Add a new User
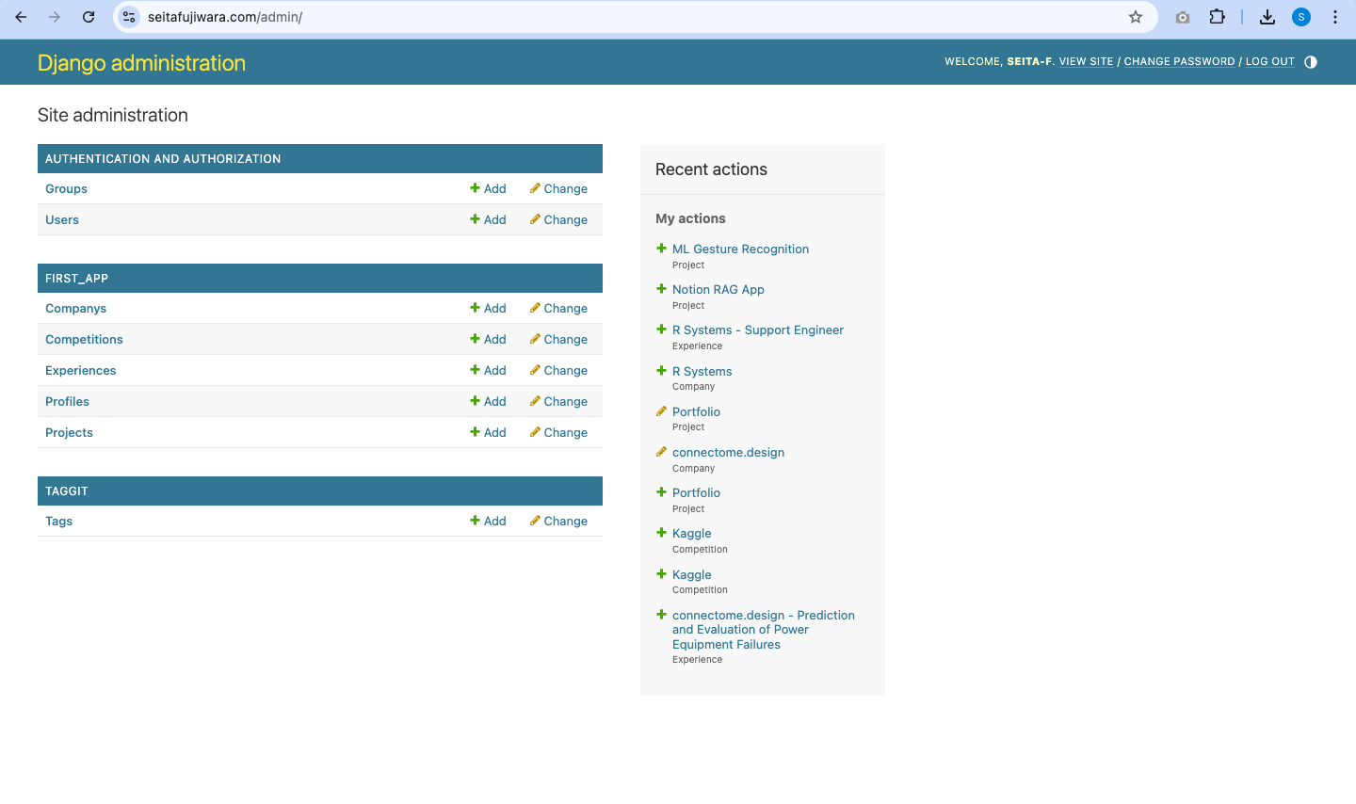 point(488,219)
